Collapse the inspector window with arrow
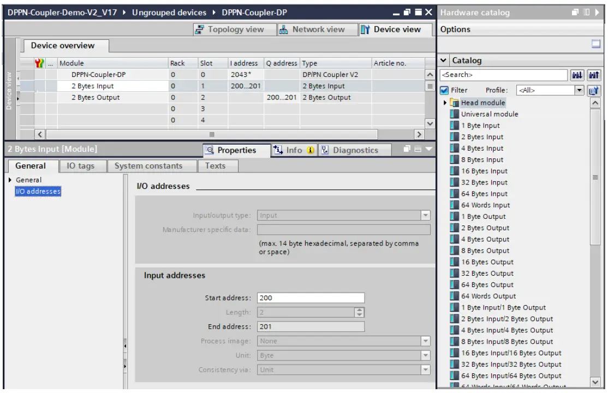Image resolution: width=608 pixels, height=393 pixels. (x=428, y=149)
